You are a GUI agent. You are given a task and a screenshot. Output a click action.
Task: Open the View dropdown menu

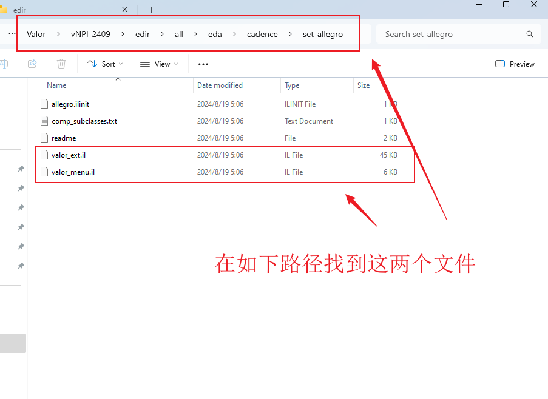click(x=159, y=64)
